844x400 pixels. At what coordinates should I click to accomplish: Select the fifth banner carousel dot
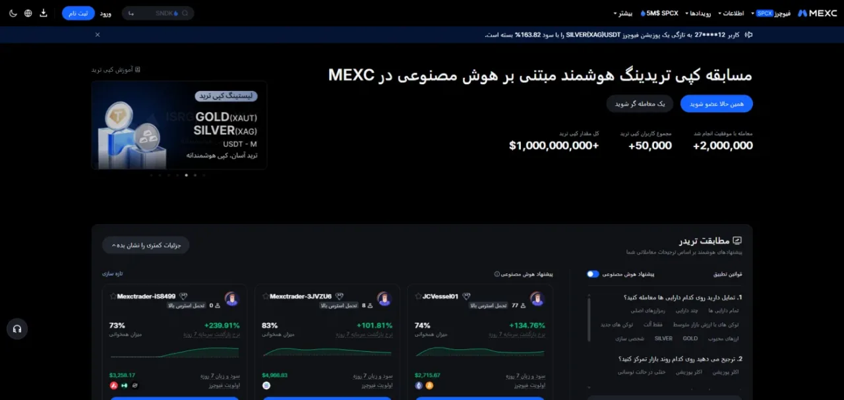point(186,175)
